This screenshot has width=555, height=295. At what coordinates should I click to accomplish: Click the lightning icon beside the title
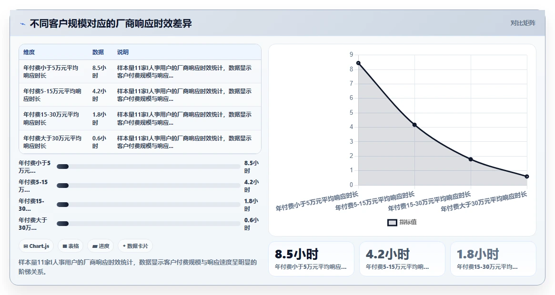pos(23,24)
